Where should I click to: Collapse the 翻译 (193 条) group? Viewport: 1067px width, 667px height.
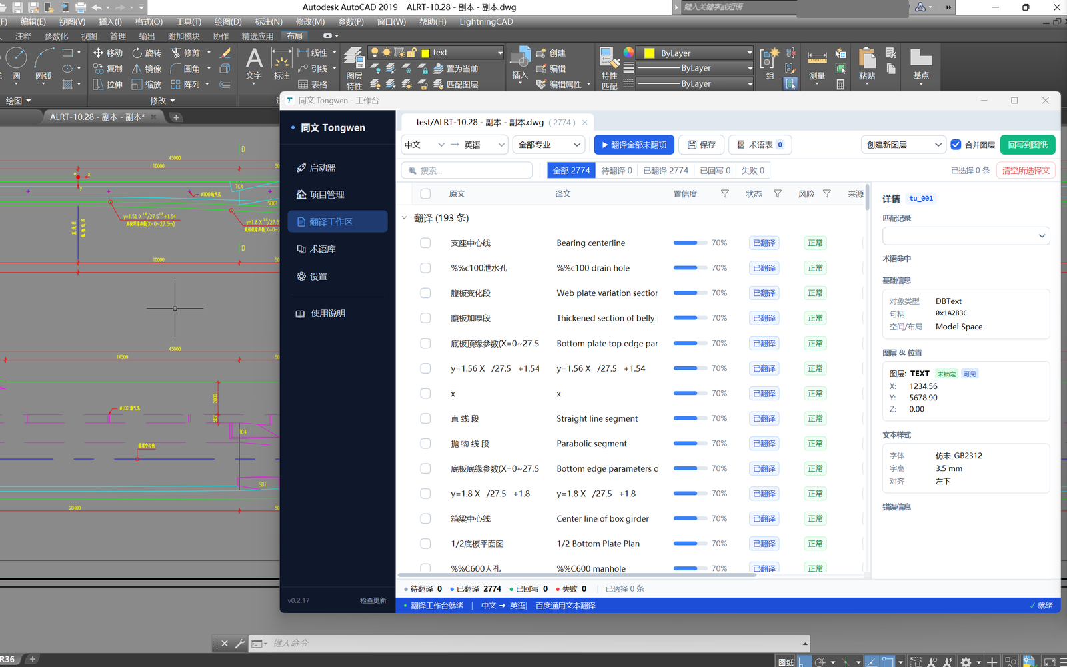coord(404,218)
